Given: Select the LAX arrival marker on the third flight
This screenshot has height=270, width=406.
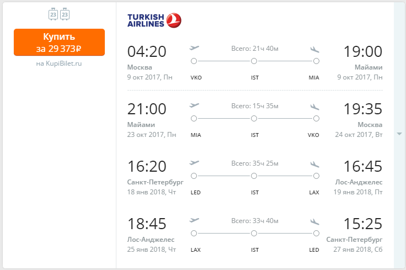Looking at the screenshot, I should (316, 176).
